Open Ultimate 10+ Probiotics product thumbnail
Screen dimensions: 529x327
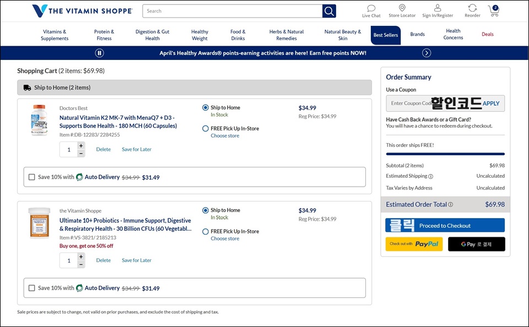(x=39, y=223)
